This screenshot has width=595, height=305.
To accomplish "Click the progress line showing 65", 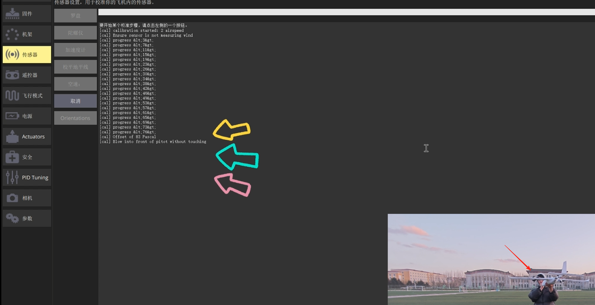I will point(127,118).
